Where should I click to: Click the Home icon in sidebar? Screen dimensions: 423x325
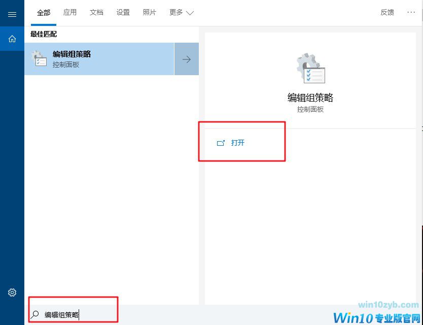point(12,39)
